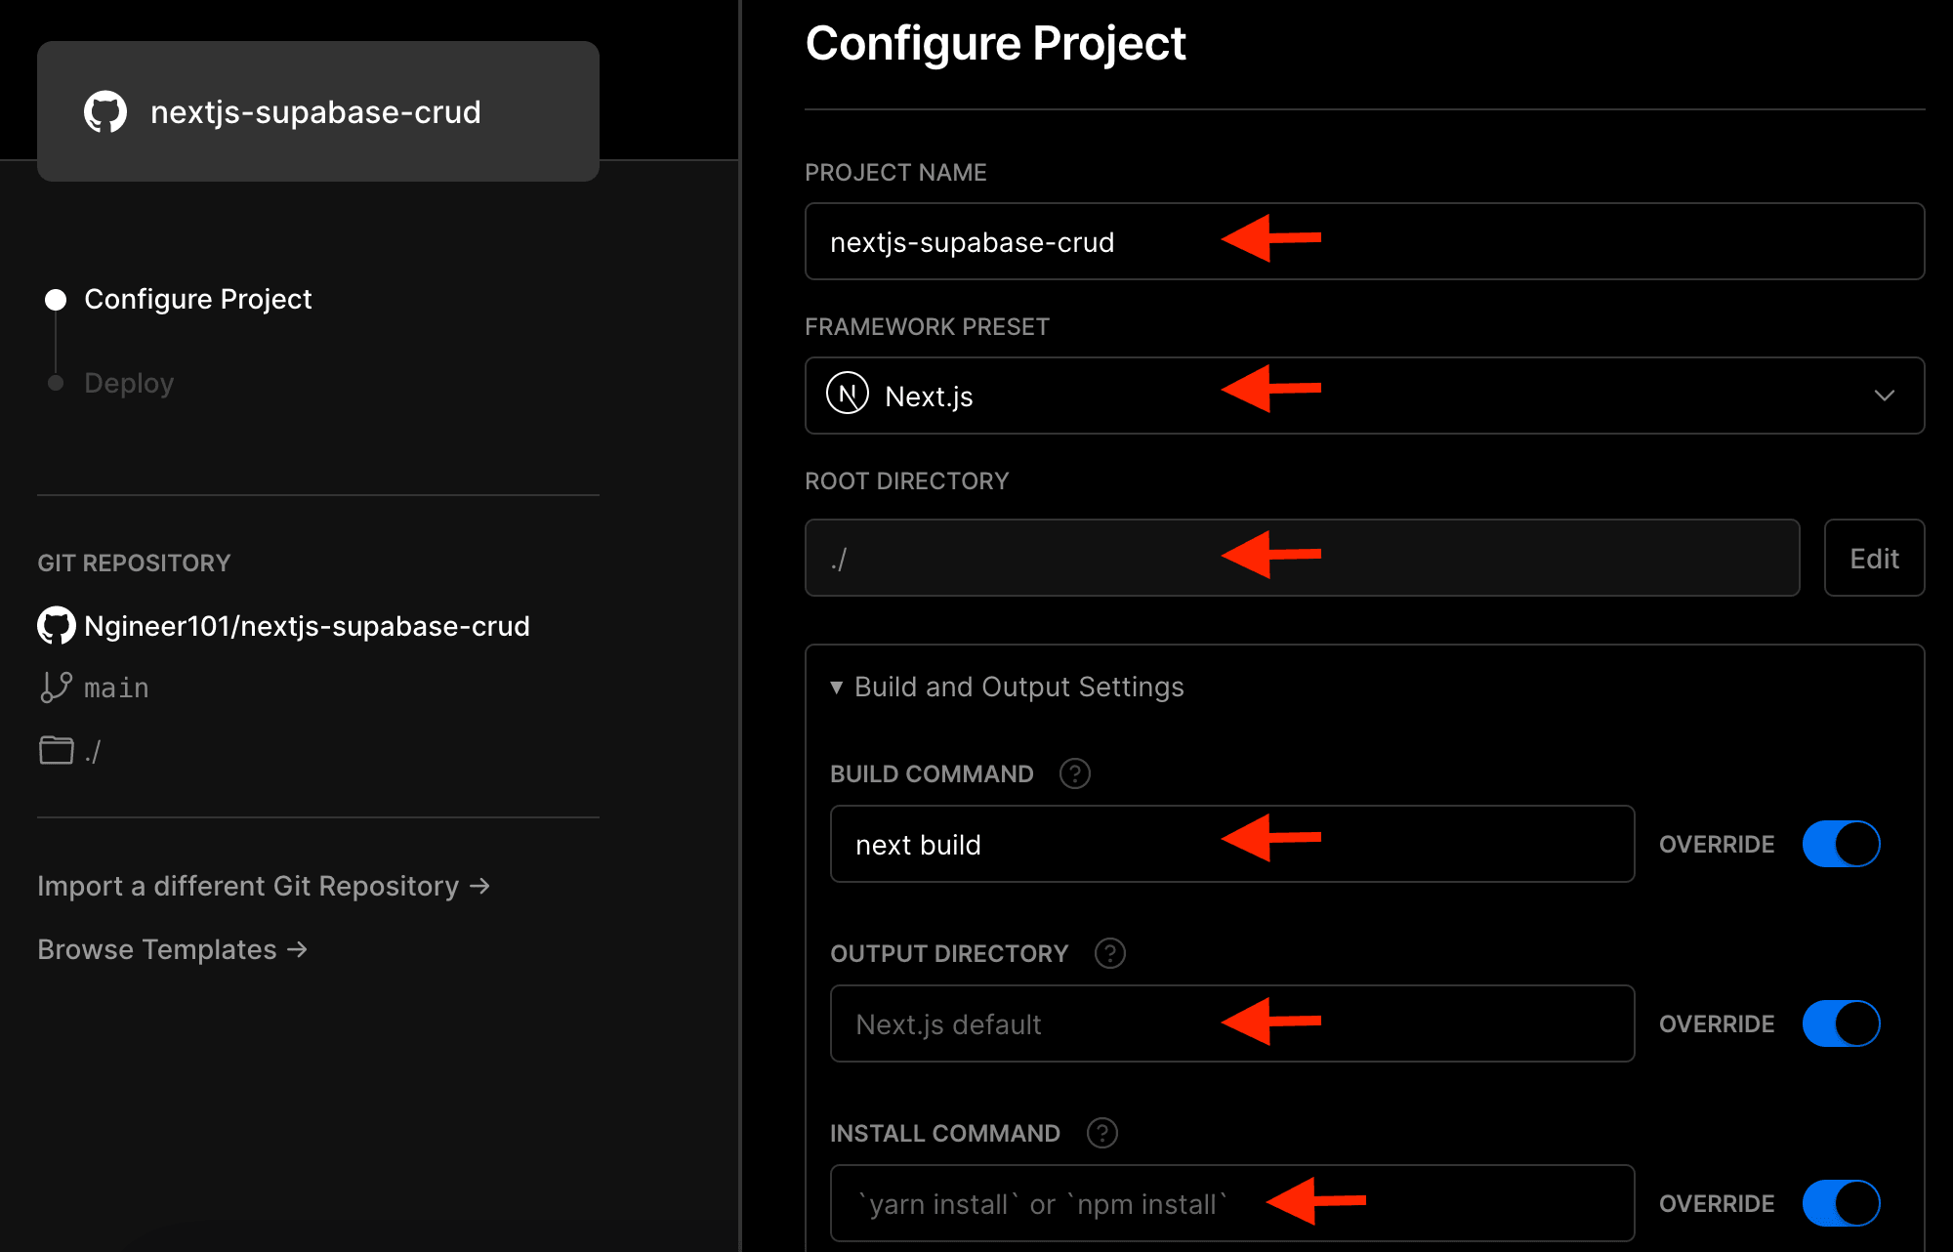Disable the Install Command override toggle
Screen dimensions: 1953x1252
pos(1840,1203)
